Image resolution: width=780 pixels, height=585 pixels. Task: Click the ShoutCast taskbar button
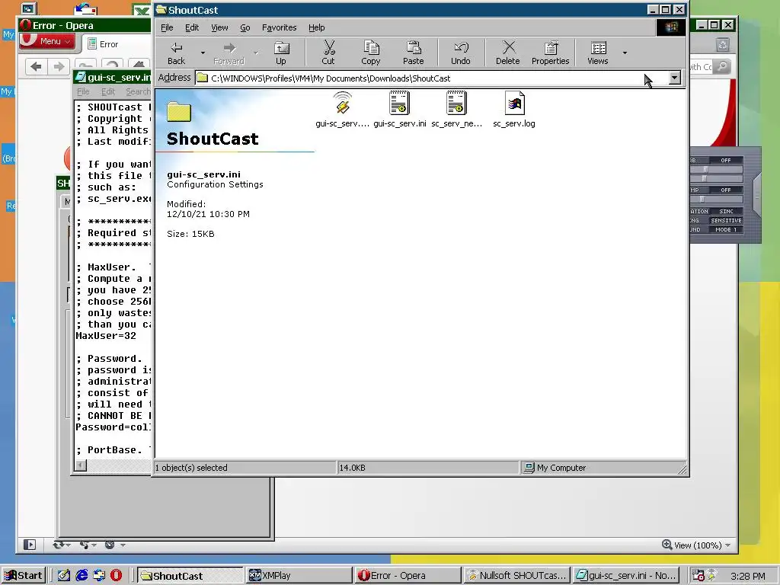tap(190, 576)
